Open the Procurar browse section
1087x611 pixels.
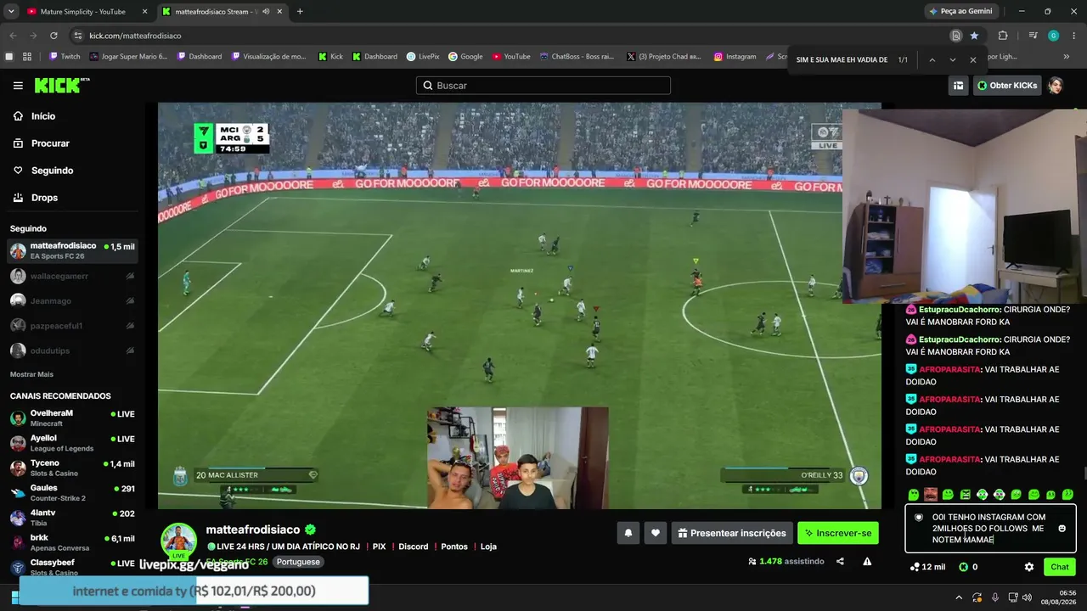coord(50,143)
